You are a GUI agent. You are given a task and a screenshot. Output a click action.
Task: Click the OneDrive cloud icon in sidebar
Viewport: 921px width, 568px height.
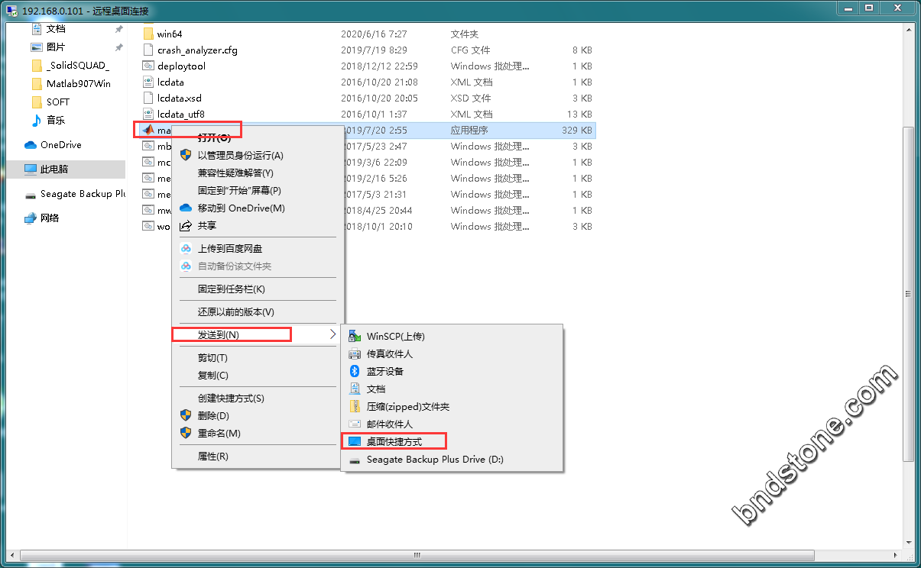click(31, 145)
